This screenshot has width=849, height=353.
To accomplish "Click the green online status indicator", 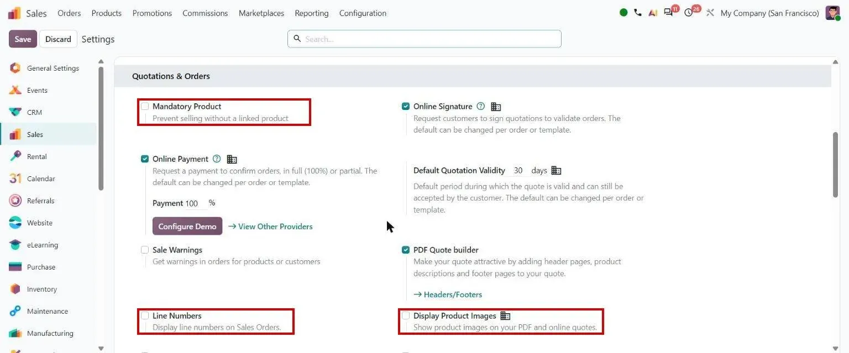I will [x=623, y=12].
